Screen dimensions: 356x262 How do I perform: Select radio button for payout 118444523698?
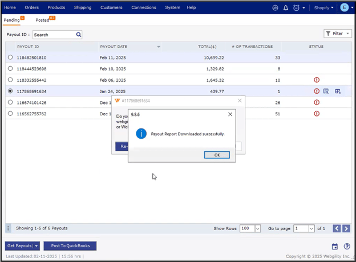pyautogui.click(x=10, y=68)
